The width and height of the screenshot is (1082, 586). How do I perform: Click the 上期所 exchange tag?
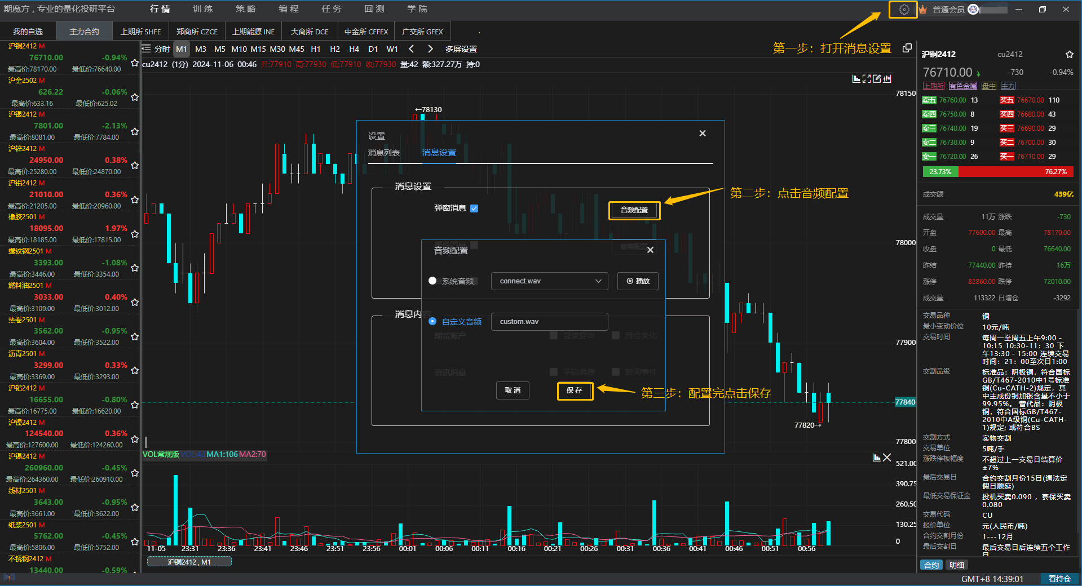point(934,86)
